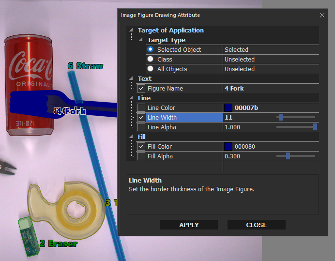Click the 6 Straw label on image

pyautogui.click(x=86, y=66)
